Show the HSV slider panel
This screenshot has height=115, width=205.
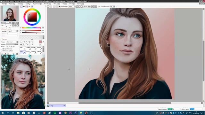click(x=27, y=6)
